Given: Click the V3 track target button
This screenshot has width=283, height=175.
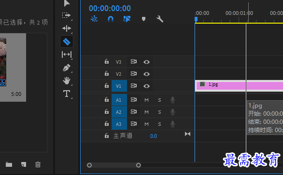Looking at the screenshot, I should pyautogui.click(x=119, y=62).
